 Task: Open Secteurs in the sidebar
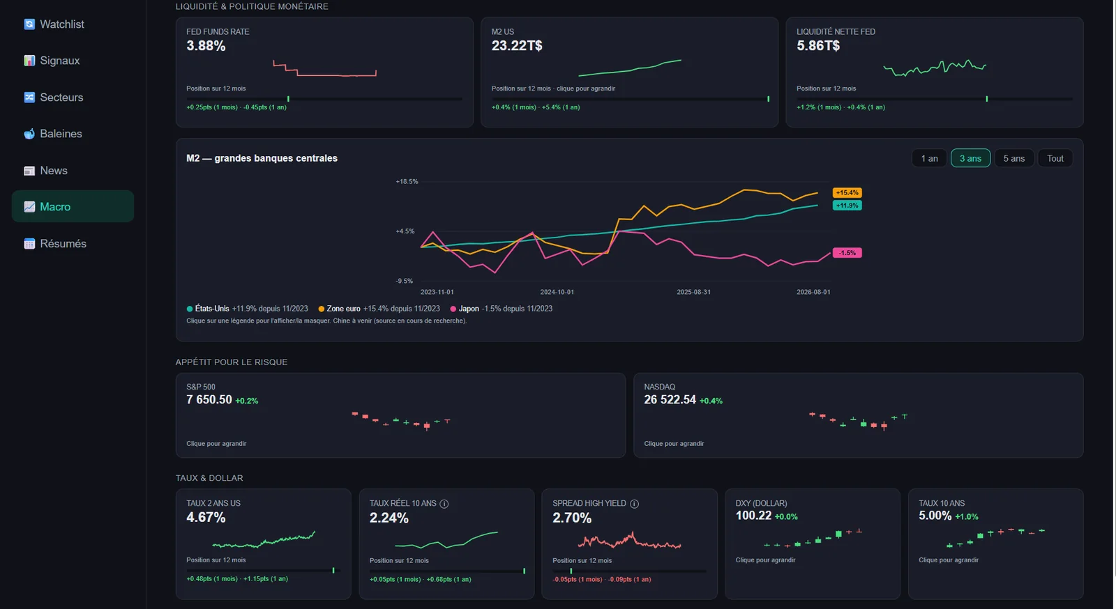pyautogui.click(x=73, y=98)
